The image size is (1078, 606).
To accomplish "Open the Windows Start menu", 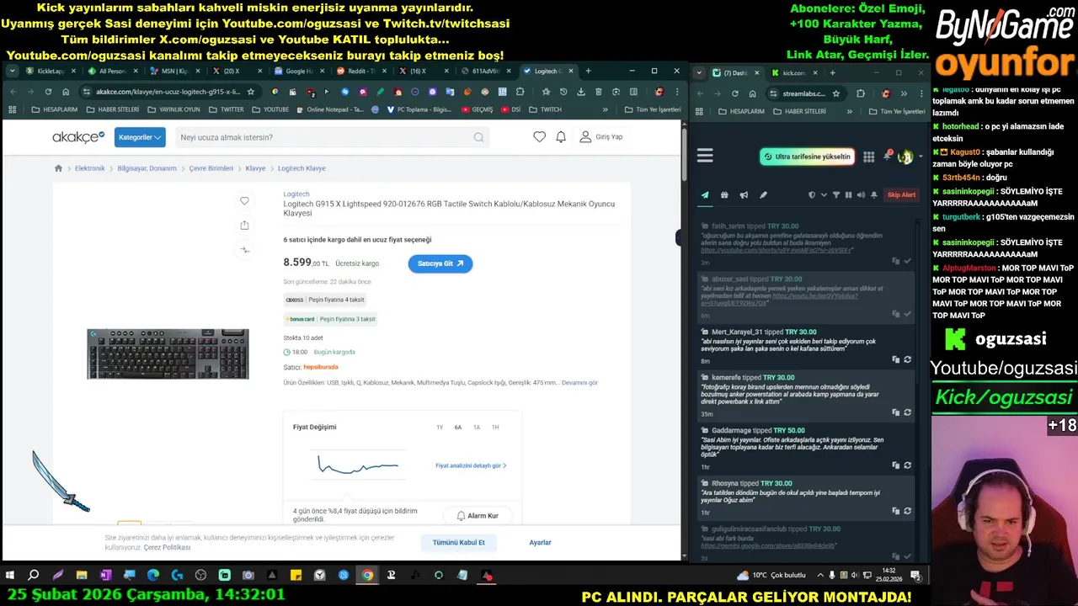I will click(10, 576).
